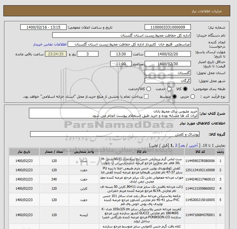
Task: Click the کد کالا column header
Action: (x=200, y=152)
